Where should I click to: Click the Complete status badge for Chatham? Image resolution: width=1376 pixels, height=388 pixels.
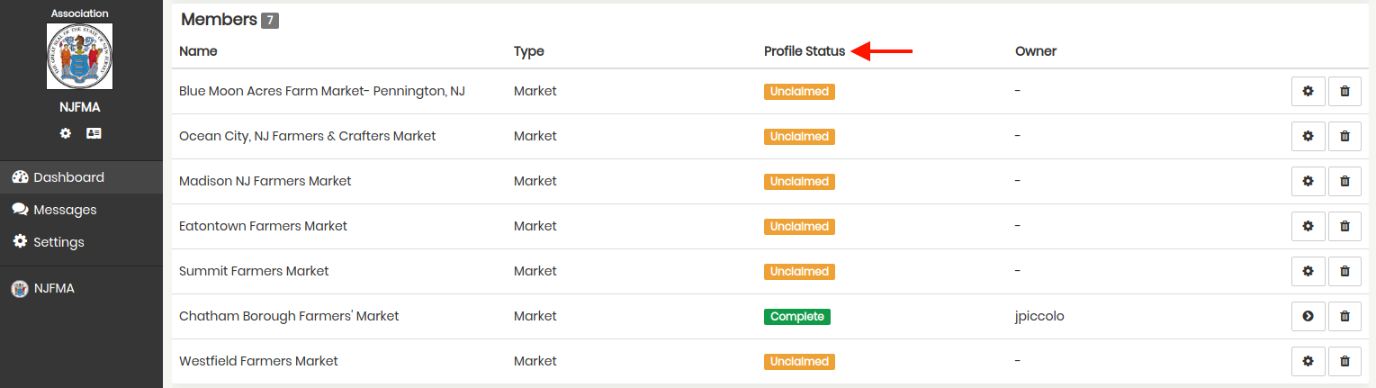point(797,317)
